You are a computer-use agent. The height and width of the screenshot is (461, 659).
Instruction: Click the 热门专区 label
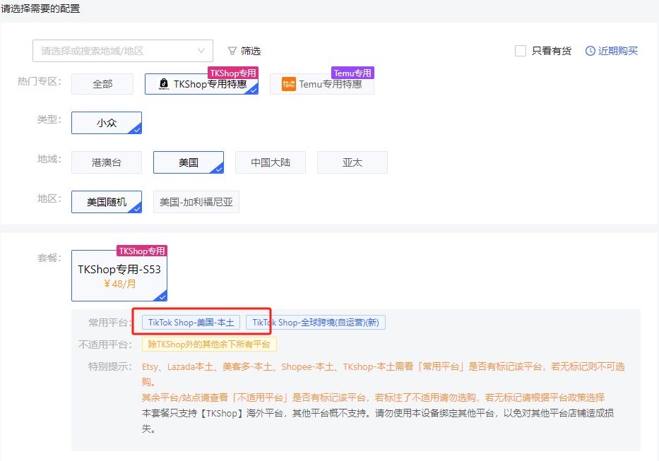(39, 81)
